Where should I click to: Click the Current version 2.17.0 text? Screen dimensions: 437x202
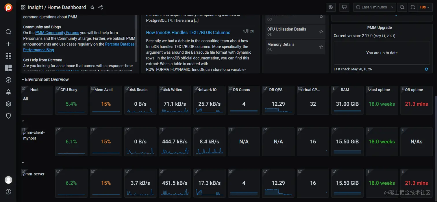[364, 36]
